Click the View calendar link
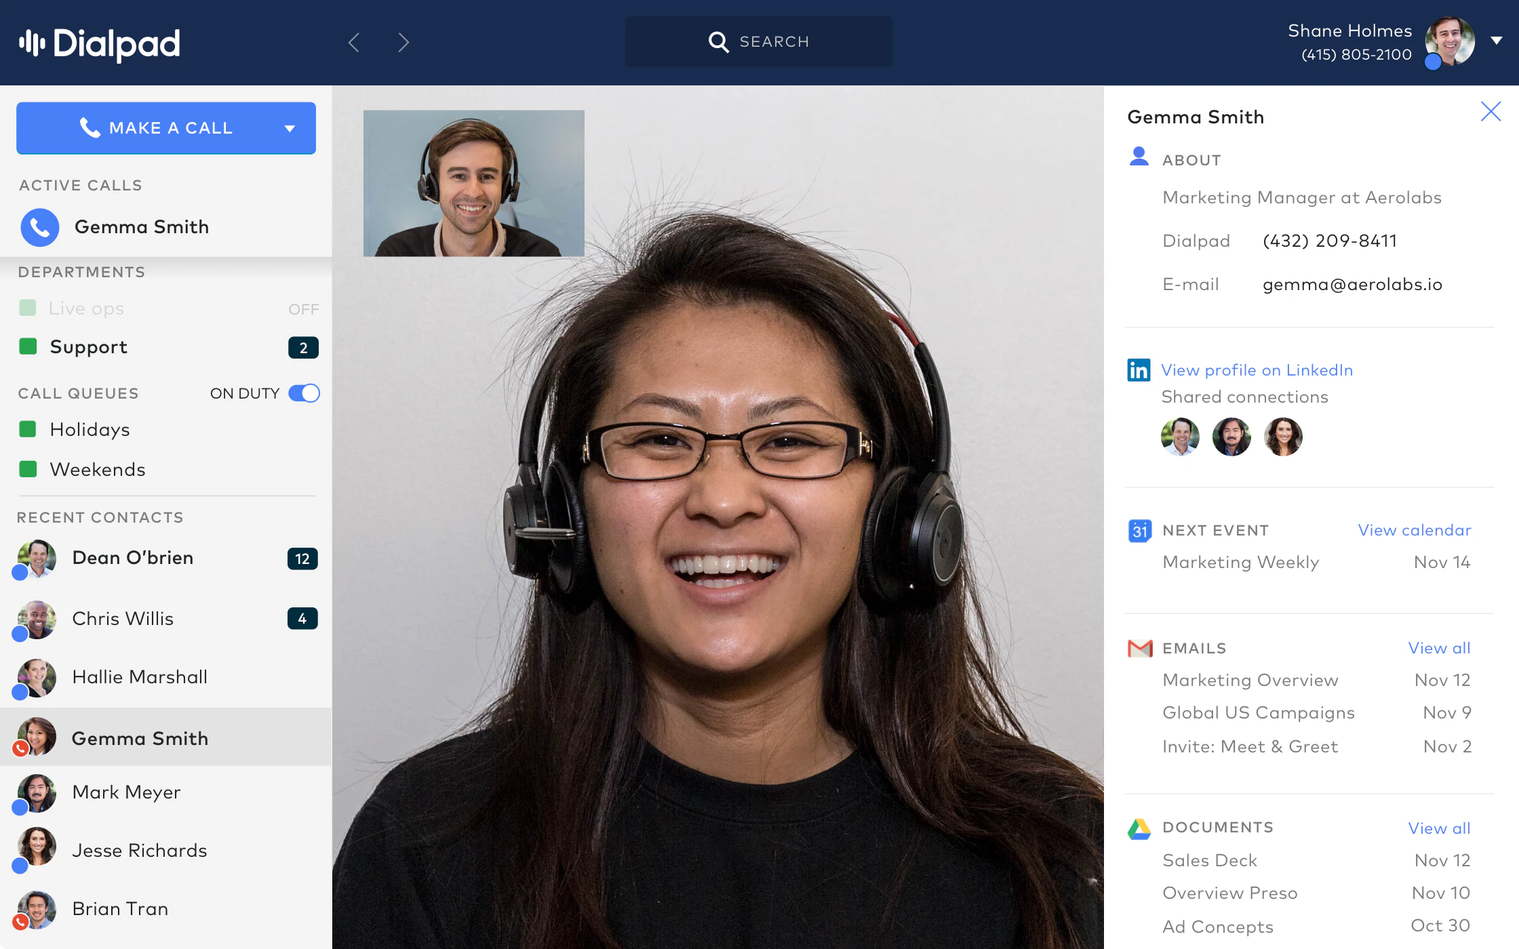 (x=1414, y=530)
